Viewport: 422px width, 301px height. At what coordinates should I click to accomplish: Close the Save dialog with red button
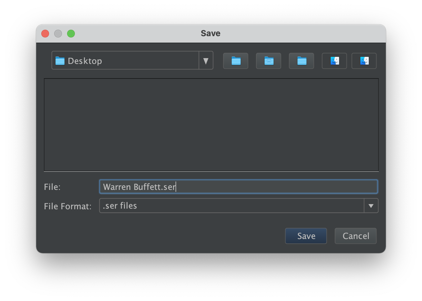(x=45, y=34)
